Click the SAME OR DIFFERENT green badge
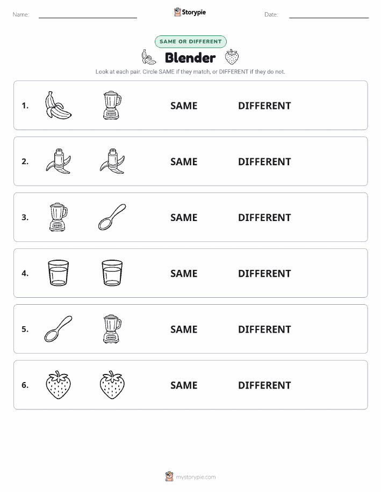 click(x=190, y=41)
